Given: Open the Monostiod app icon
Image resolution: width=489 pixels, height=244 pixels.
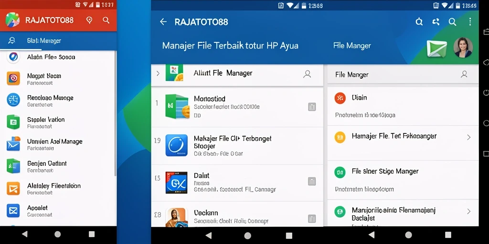Looking at the screenshot, I should click(x=177, y=106).
